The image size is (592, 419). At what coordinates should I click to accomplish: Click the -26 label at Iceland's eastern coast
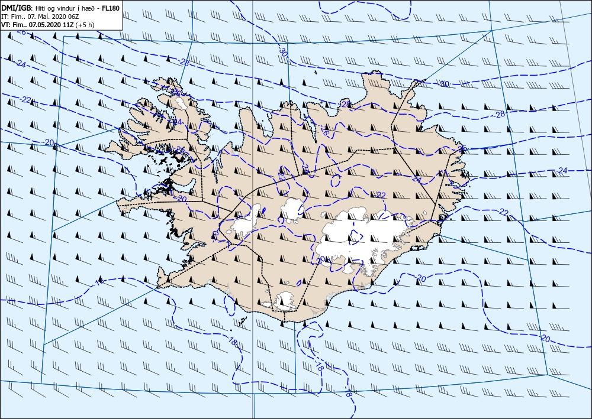click(462, 149)
